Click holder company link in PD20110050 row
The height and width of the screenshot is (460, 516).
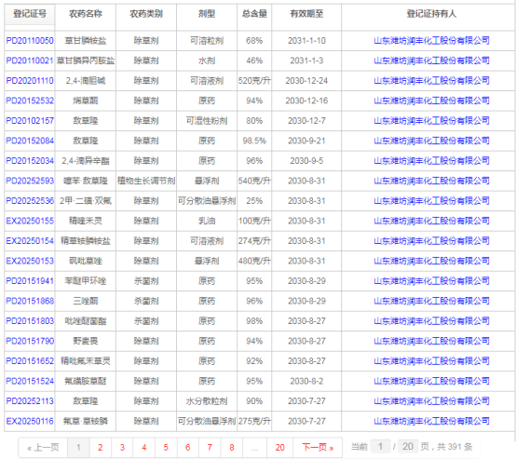coord(431,41)
